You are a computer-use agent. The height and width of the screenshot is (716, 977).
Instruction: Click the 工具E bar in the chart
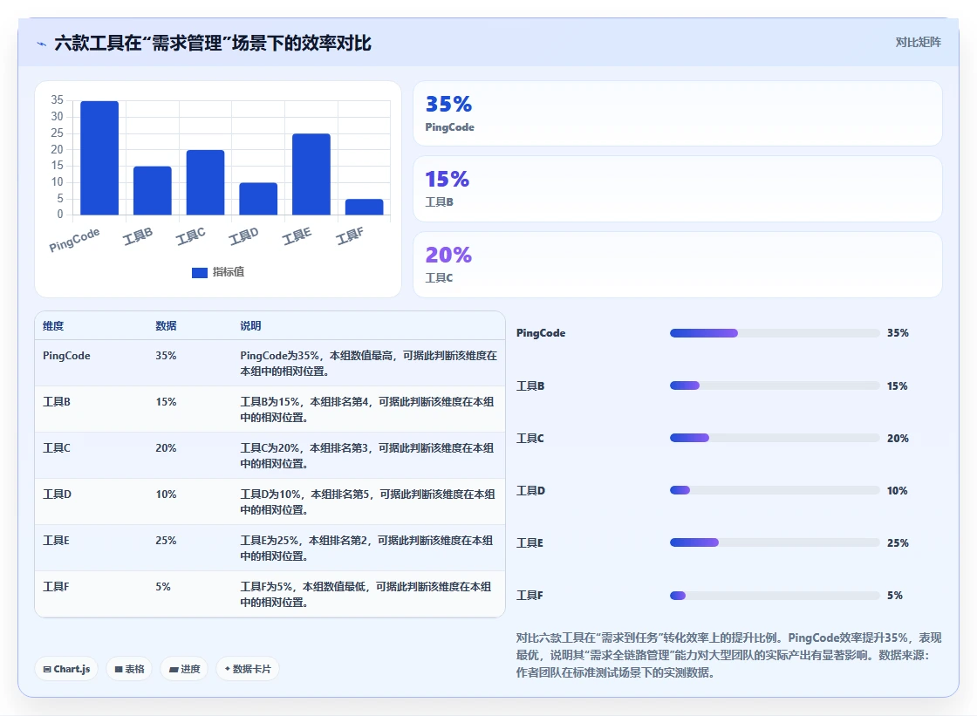311,174
